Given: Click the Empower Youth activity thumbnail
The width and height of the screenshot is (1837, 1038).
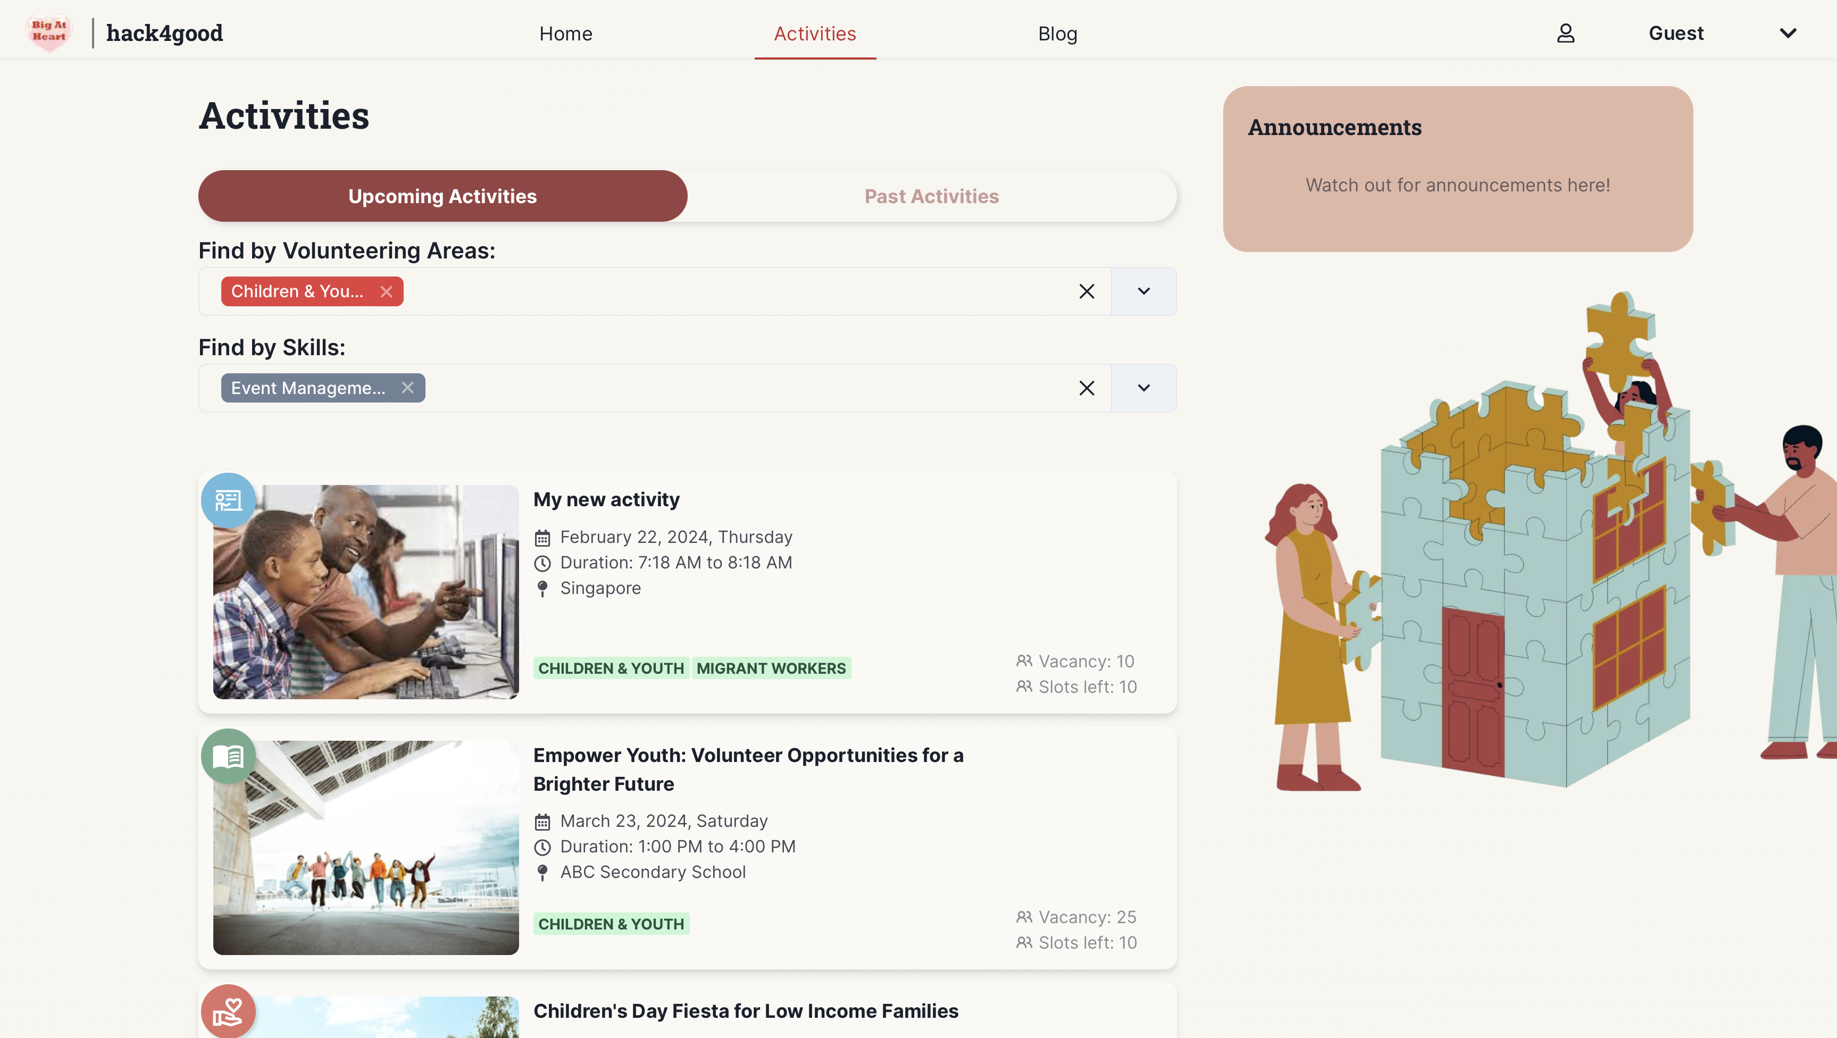Looking at the screenshot, I should pos(366,848).
